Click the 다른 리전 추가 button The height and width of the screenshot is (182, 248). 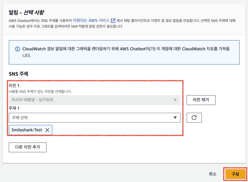[x=27, y=147]
